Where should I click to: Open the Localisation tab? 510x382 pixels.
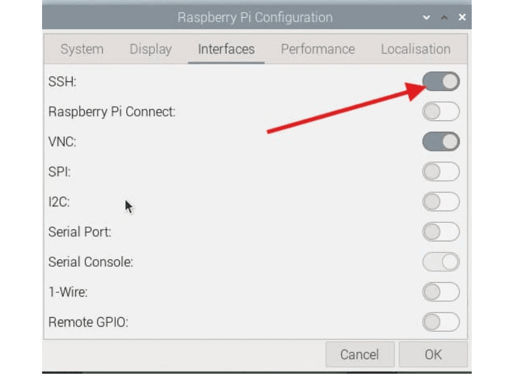pyautogui.click(x=416, y=49)
